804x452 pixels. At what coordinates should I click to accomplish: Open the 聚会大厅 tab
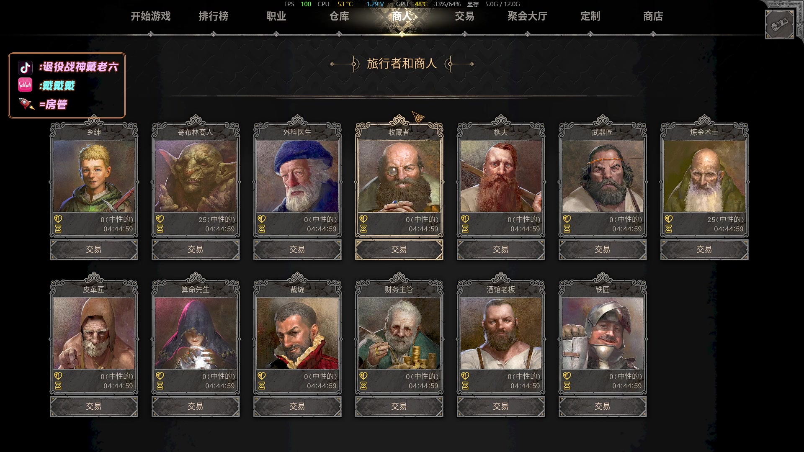[x=528, y=16]
